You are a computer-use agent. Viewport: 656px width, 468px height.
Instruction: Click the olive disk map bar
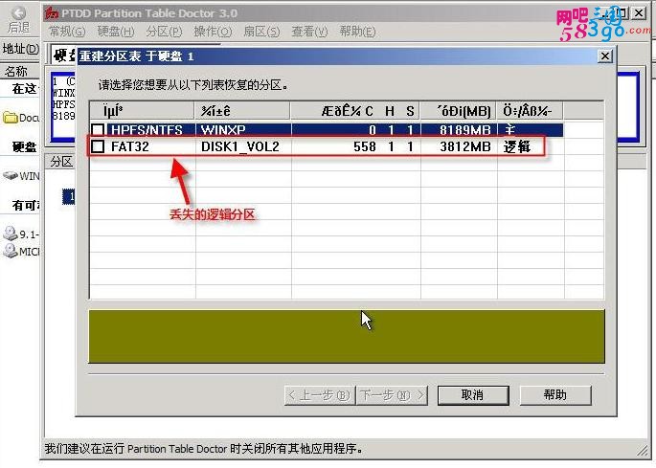coord(347,336)
